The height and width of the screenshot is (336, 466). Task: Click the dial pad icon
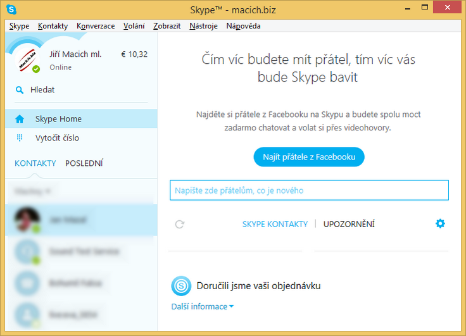click(20, 138)
